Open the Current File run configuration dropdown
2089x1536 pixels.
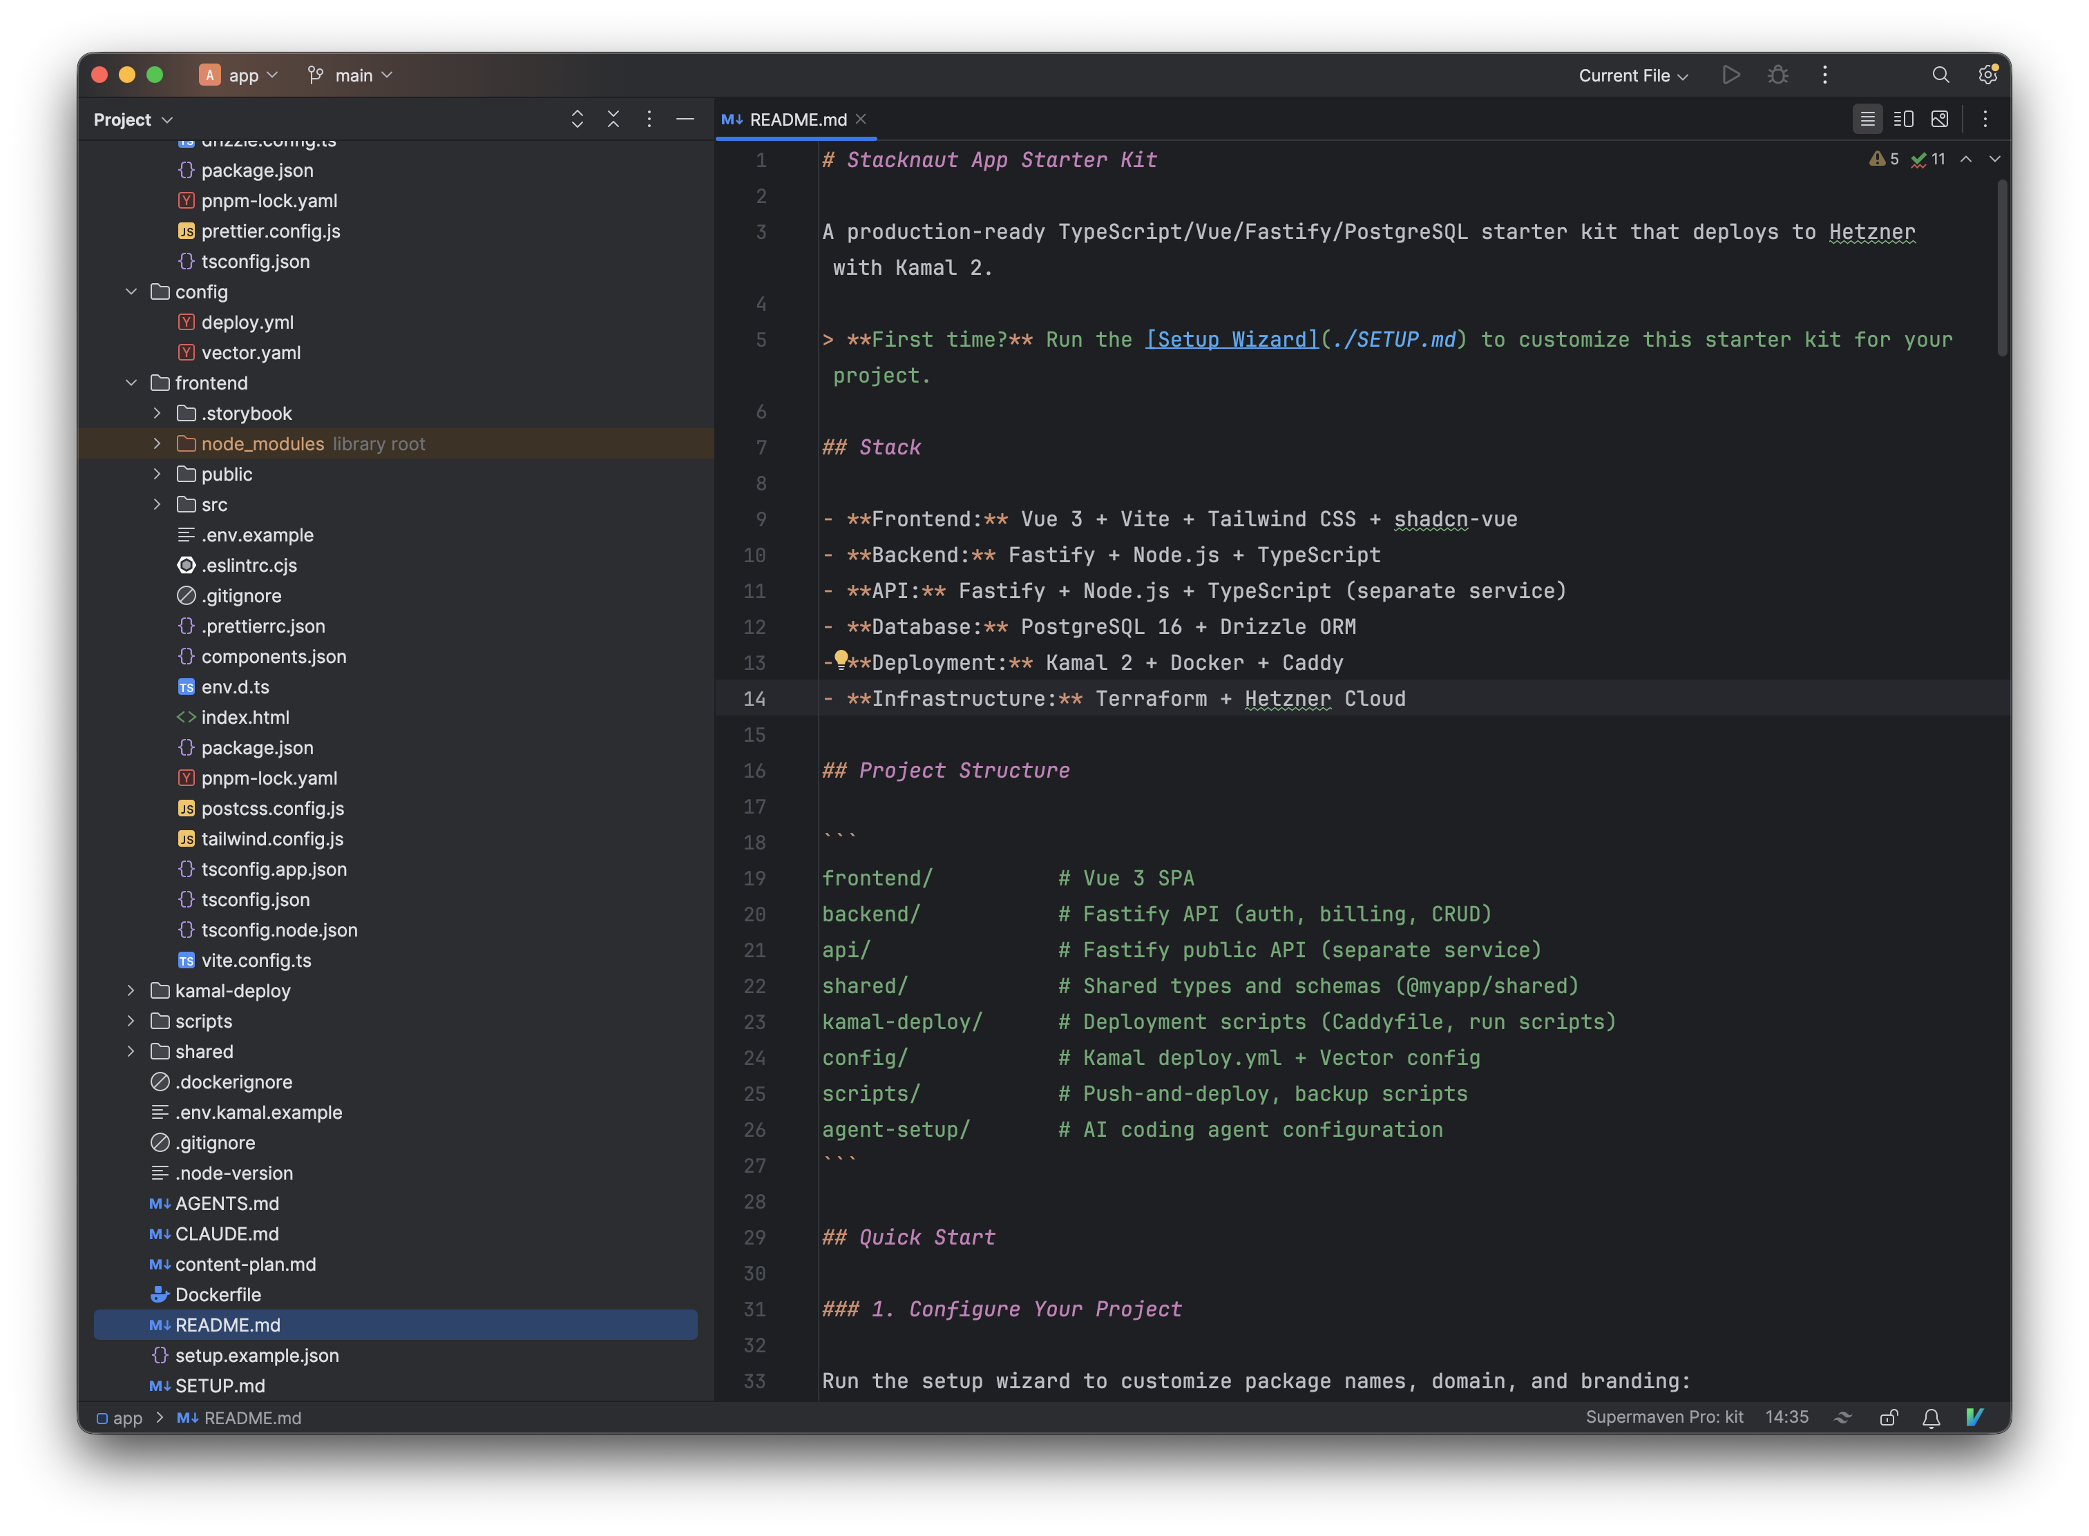[x=1632, y=75]
